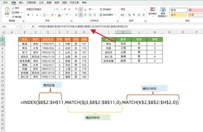The width and height of the screenshot is (203, 132).
Task: Click the bottom align icon
Action: (x=85, y=9)
